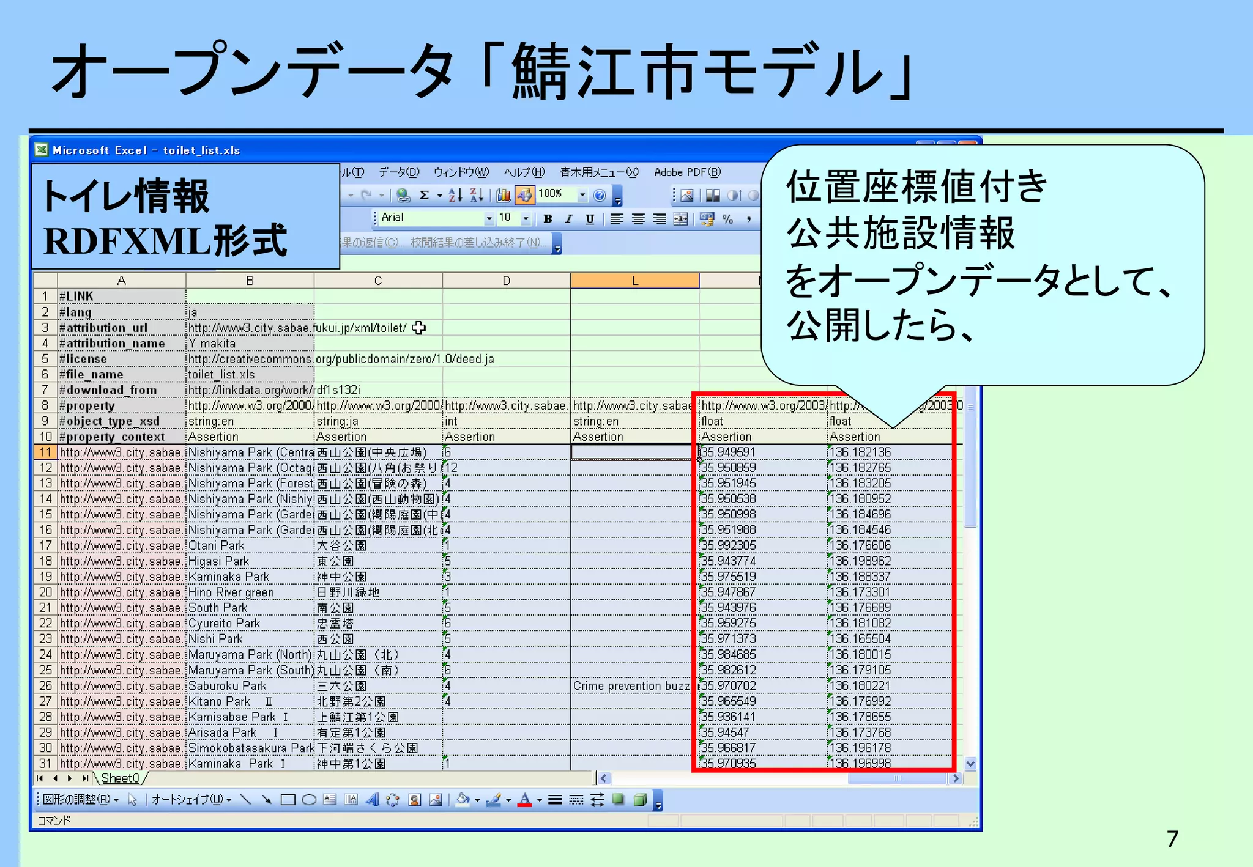Toggle Bold formatting
1253x867 pixels.
point(548,219)
